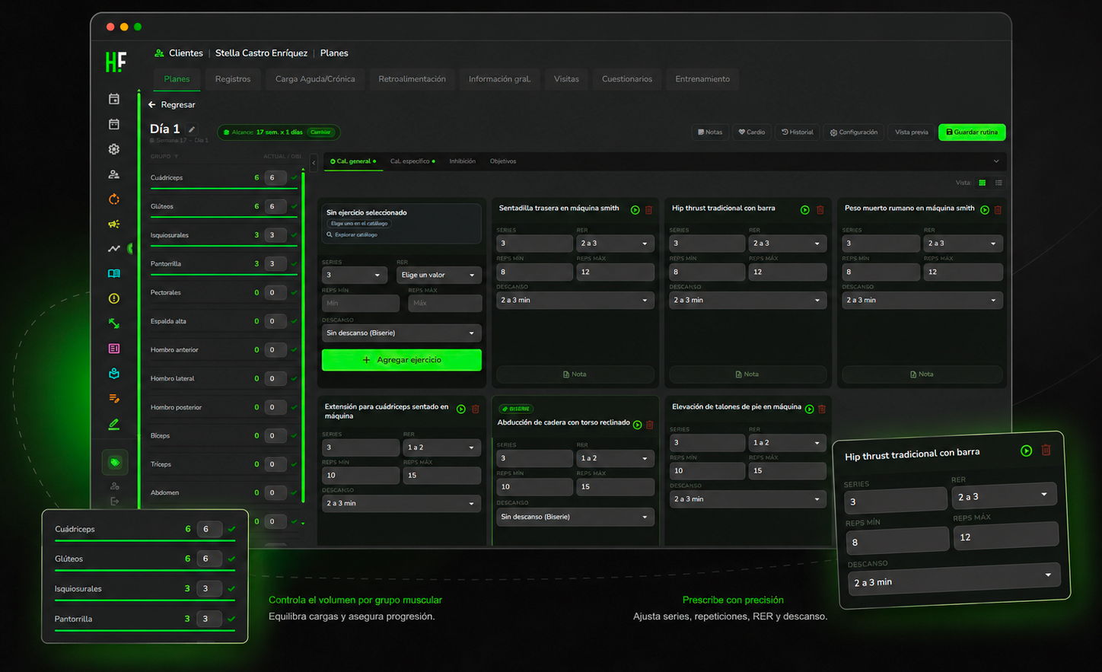
Task: Switch Vista to grid view
Action: coord(983,183)
